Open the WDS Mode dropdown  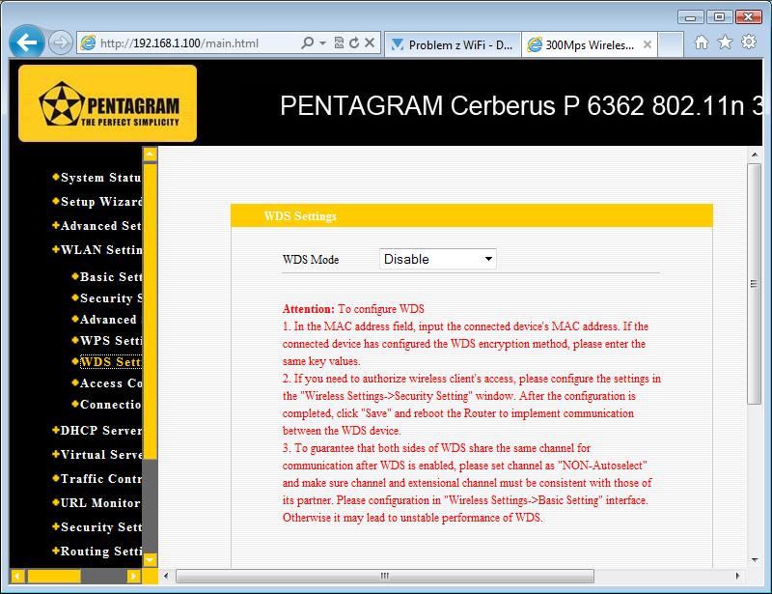(x=438, y=259)
